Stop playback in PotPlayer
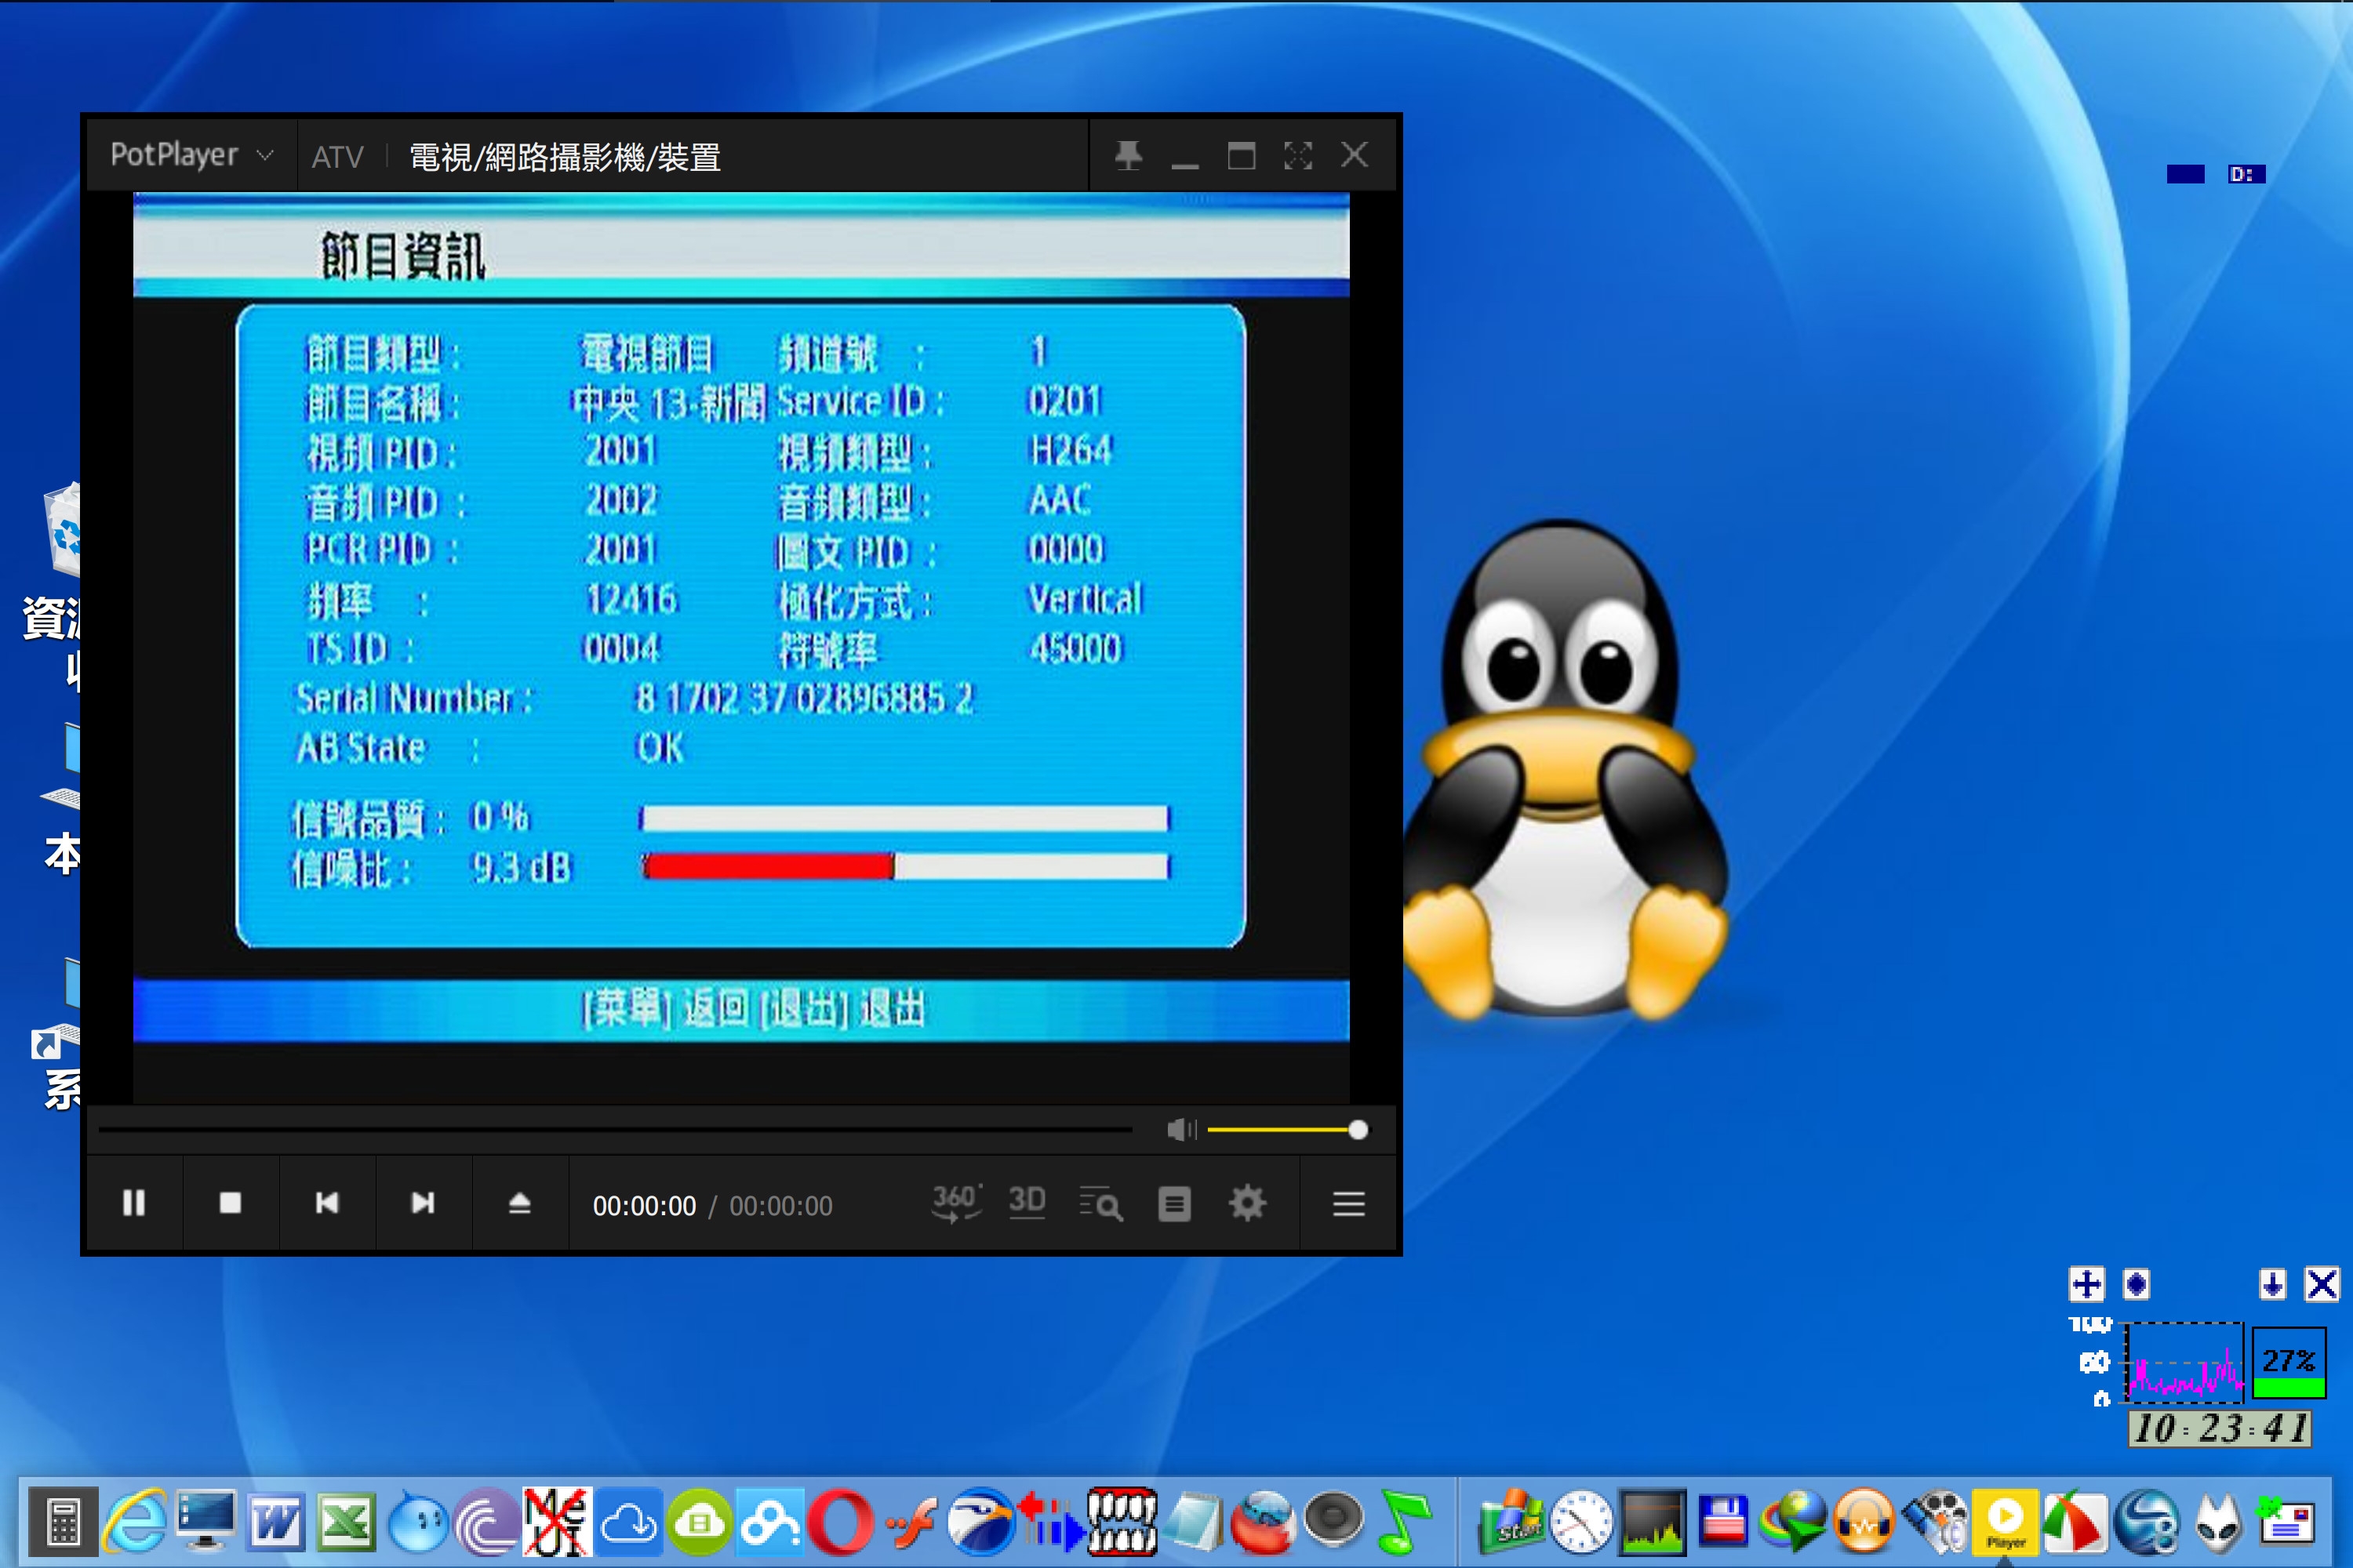Screen dimensions: 2353x1568 (230, 1203)
